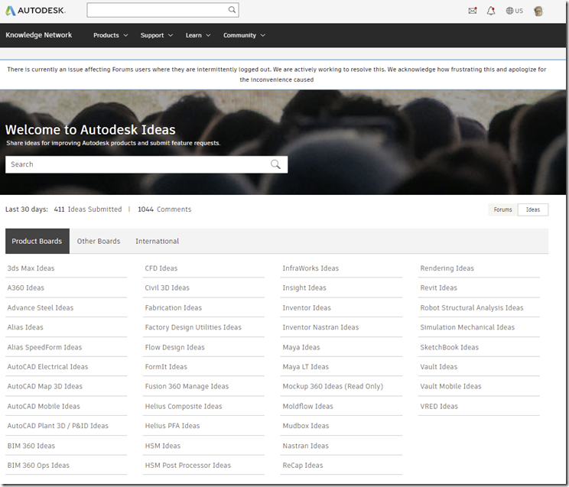Click in the Ideas Search field
The height and width of the screenshot is (487, 569).
click(147, 164)
